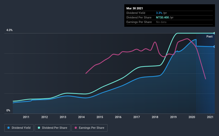Toggle the Dividend Per Share legend button
The height and width of the screenshot is (136, 219).
tap(53, 128)
